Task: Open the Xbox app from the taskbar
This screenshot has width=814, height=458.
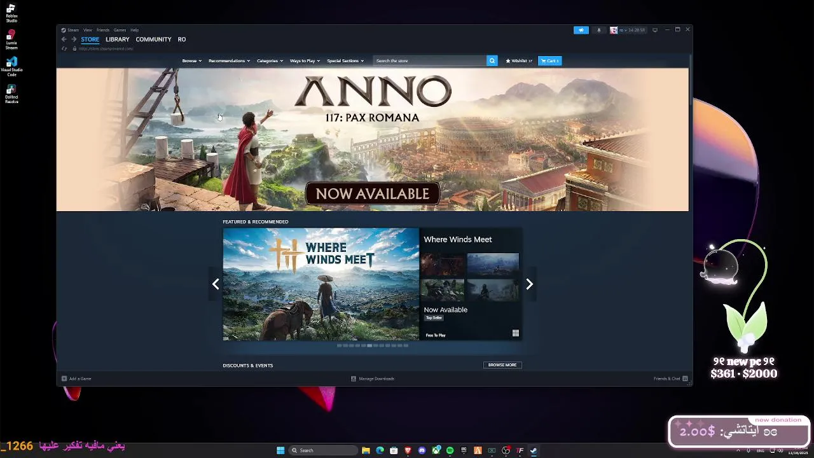Action: tap(436, 450)
